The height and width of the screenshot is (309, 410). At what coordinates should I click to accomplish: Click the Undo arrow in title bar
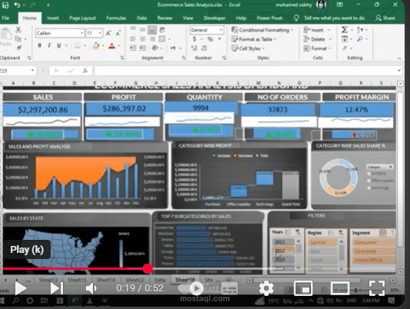pos(17,5)
